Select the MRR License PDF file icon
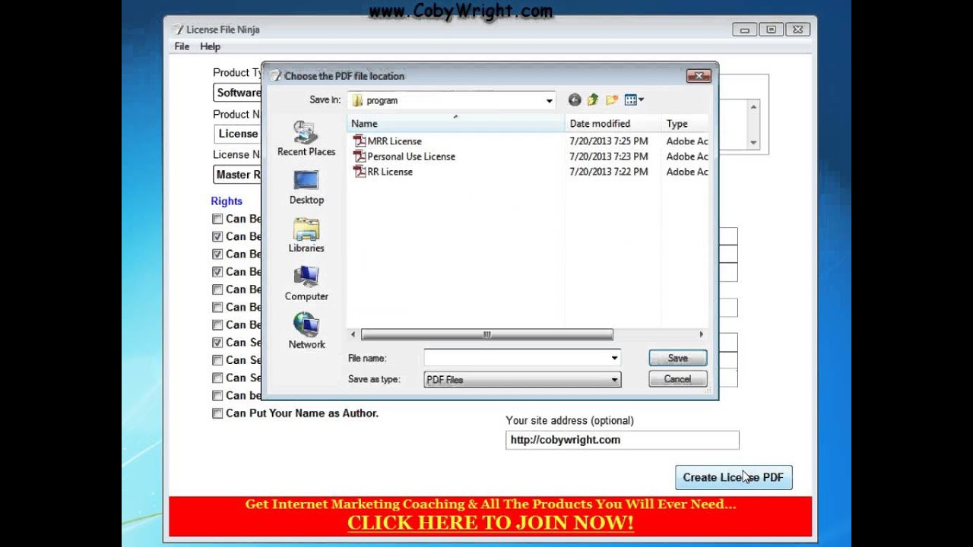This screenshot has width=973, height=547. click(x=360, y=141)
